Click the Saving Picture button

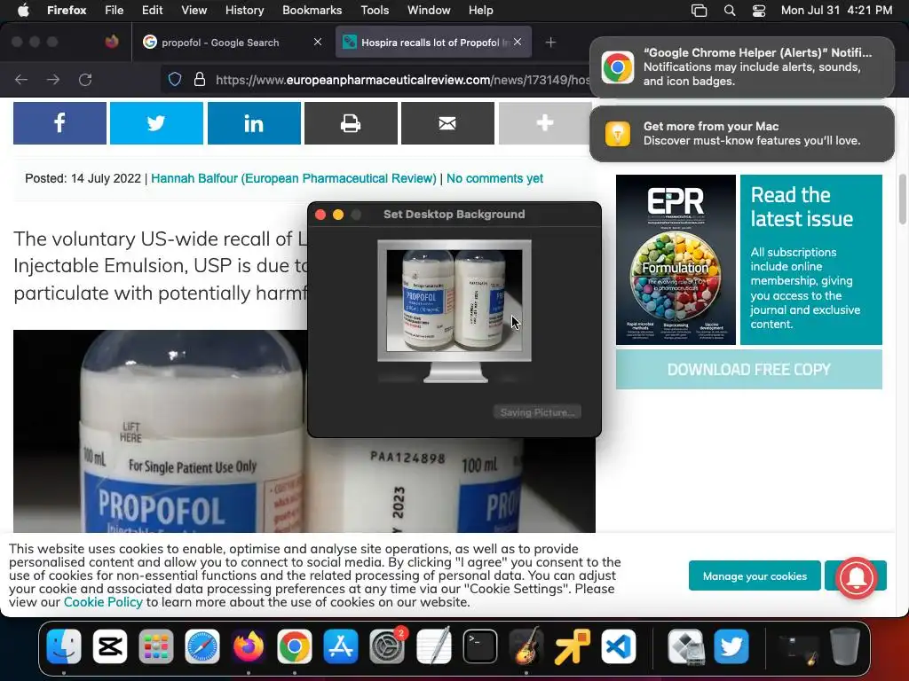[537, 412]
